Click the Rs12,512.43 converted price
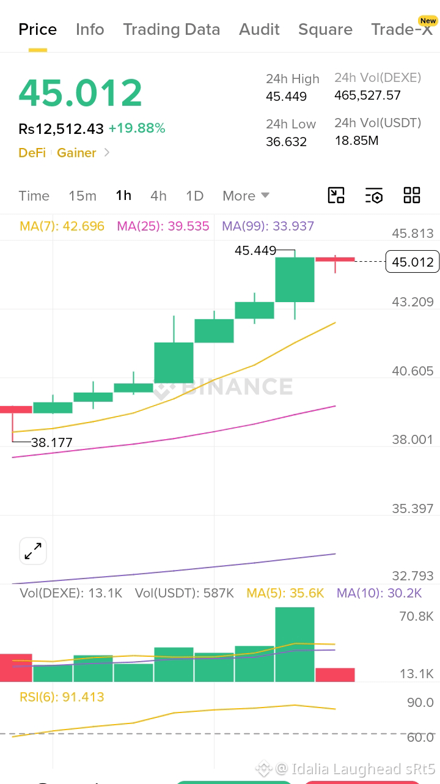440x784 pixels. tap(61, 128)
